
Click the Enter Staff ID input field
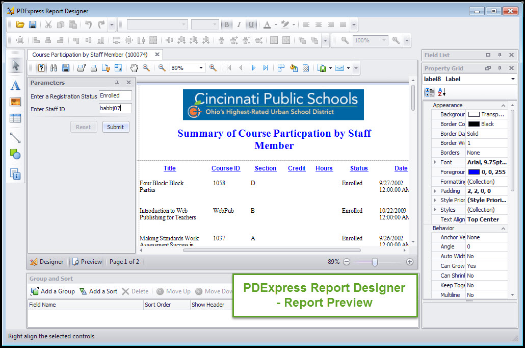[115, 108]
